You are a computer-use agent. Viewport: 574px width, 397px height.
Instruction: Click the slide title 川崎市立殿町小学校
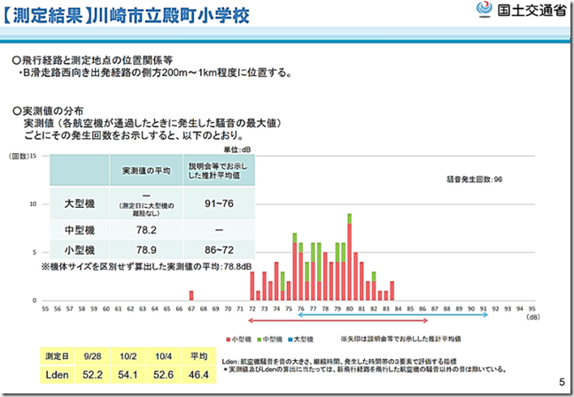click(171, 16)
